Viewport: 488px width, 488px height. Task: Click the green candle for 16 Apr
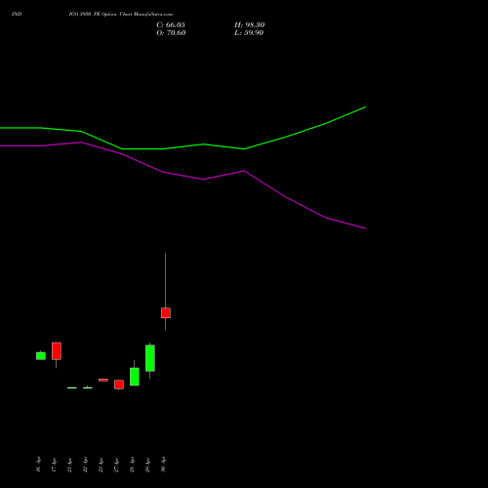click(x=41, y=356)
